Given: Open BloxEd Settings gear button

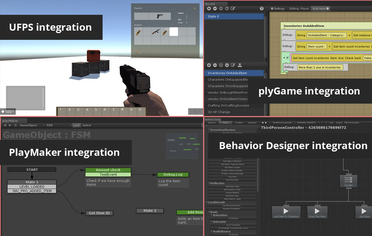Looking at the screenshot, I should 278,8.
